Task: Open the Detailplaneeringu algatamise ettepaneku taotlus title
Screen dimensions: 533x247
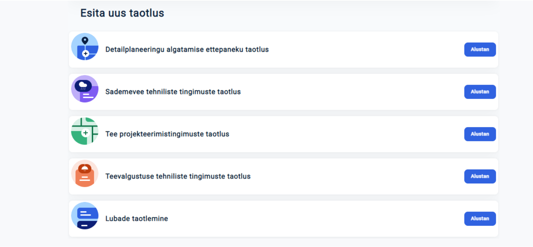Action: click(x=187, y=49)
